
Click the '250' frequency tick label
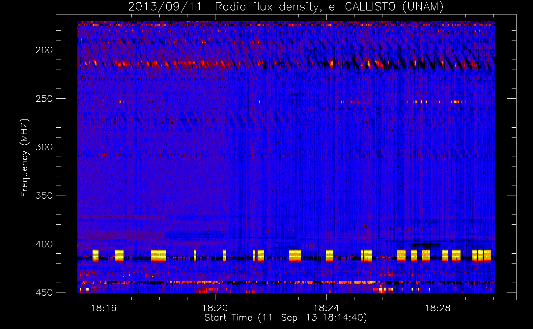(x=44, y=99)
